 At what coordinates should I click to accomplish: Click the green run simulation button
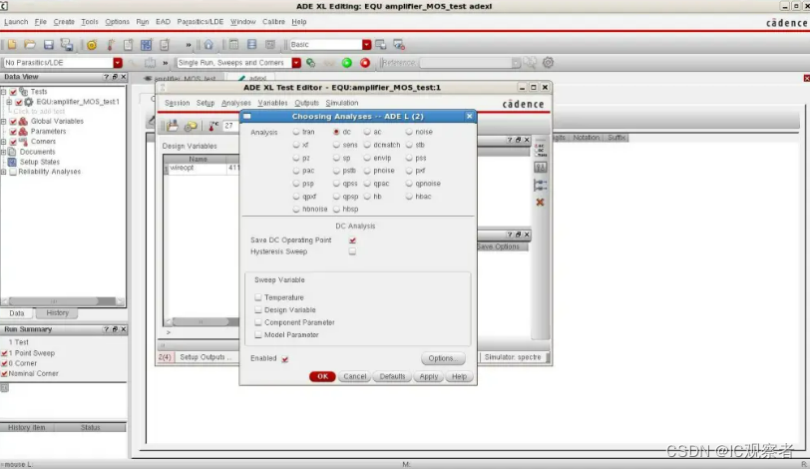click(x=347, y=63)
